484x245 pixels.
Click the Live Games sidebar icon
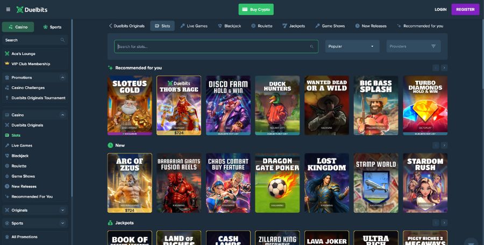coord(7,145)
